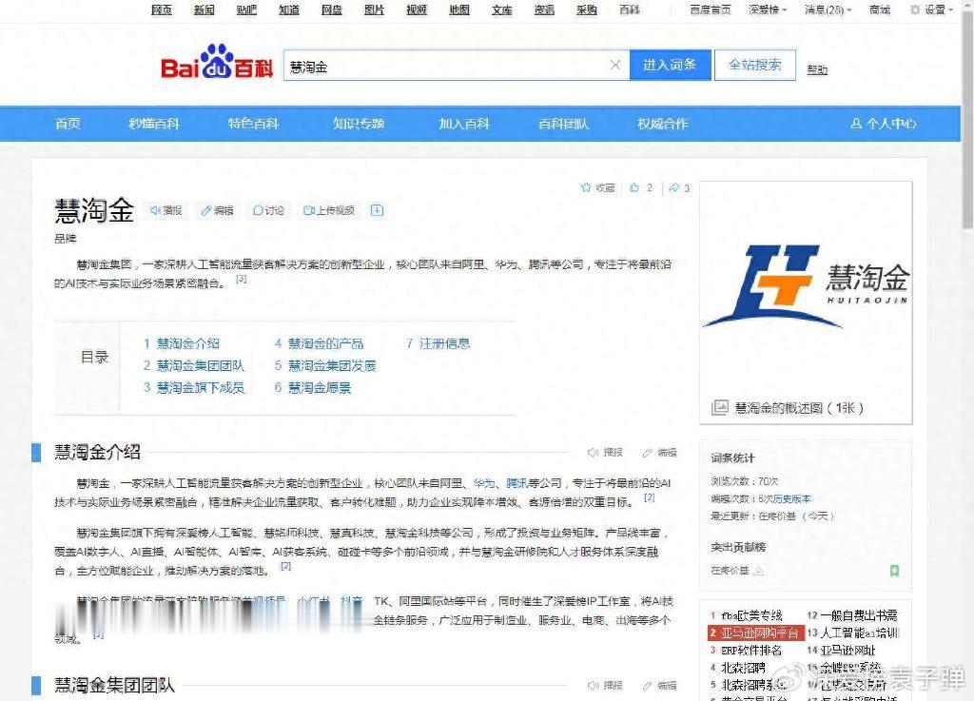Screen dimensions: 974x701
Task: Open the 新闻 link in top bar
Action: pyautogui.click(x=204, y=10)
